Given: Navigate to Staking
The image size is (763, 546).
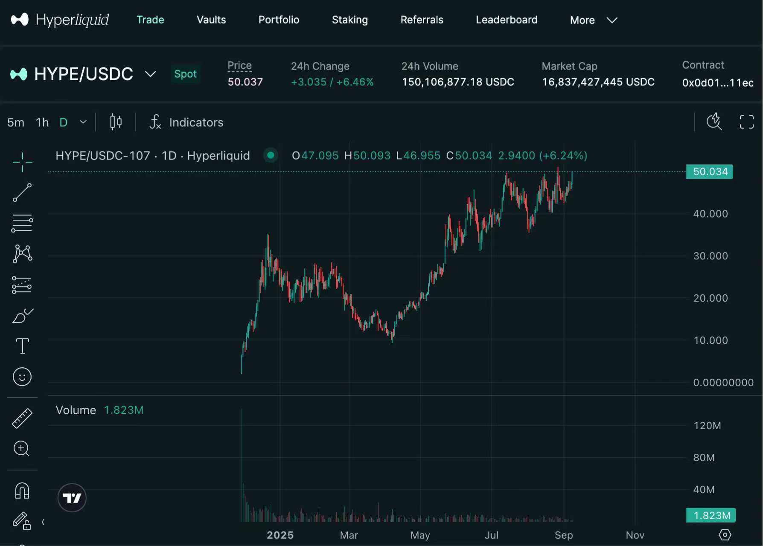Looking at the screenshot, I should [349, 20].
